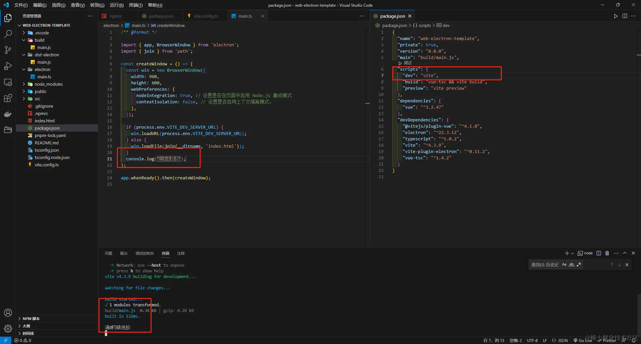Open the Manage settings gear
Viewport: 641px width, 344px height.
(8, 329)
